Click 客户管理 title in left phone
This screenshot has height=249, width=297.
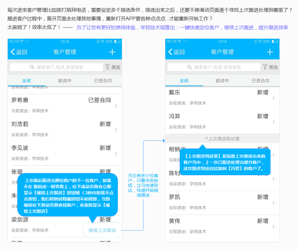point(65,52)
